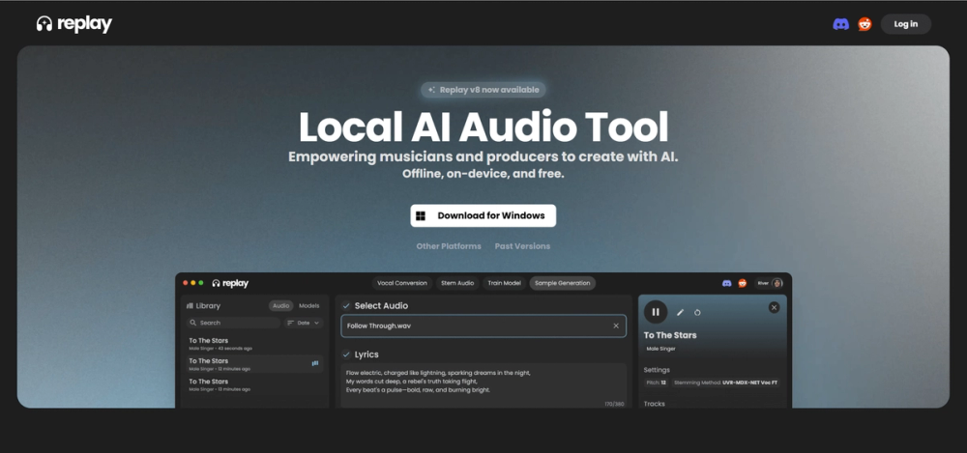Click the Male Singer tag in player panel
The height and width of the screenshot is (453, 967).
point(661,349)
